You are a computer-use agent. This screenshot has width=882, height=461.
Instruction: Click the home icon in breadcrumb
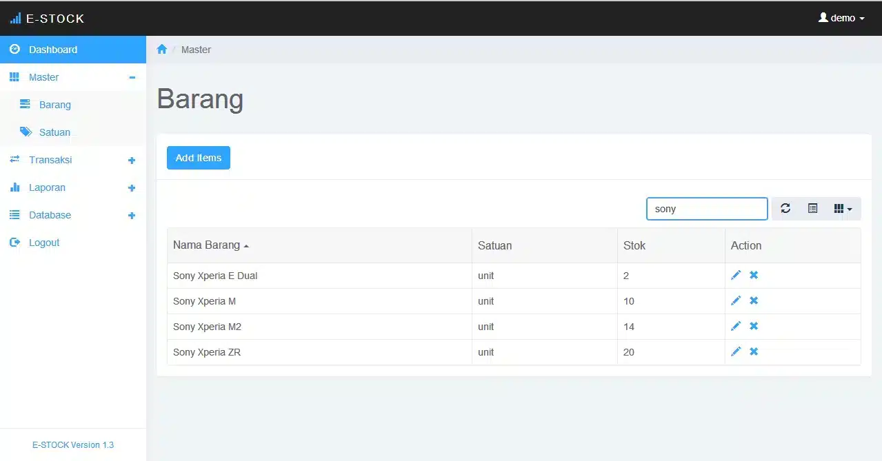click(x=162, y=50)
